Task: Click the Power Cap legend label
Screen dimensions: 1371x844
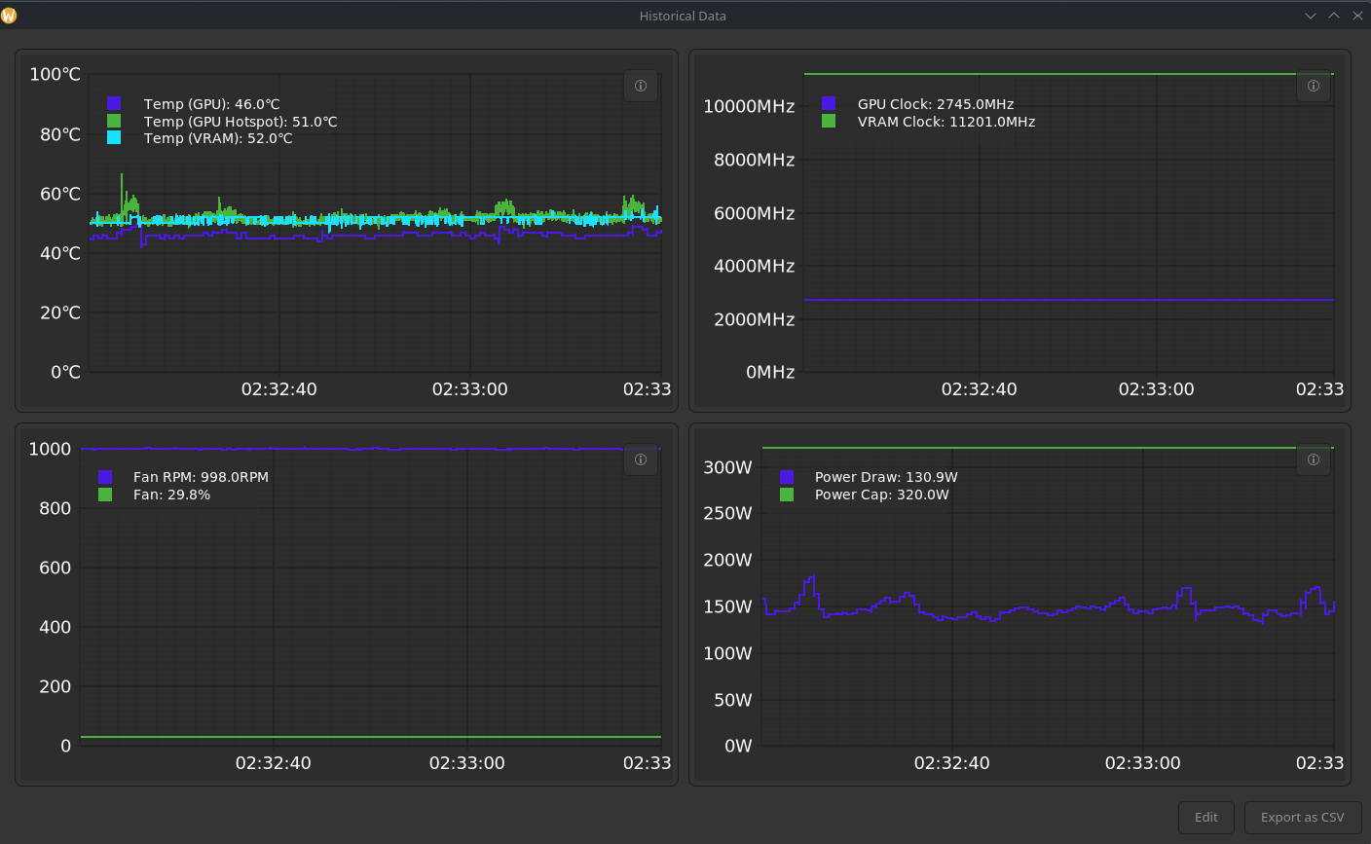Action: coord(881,495)
